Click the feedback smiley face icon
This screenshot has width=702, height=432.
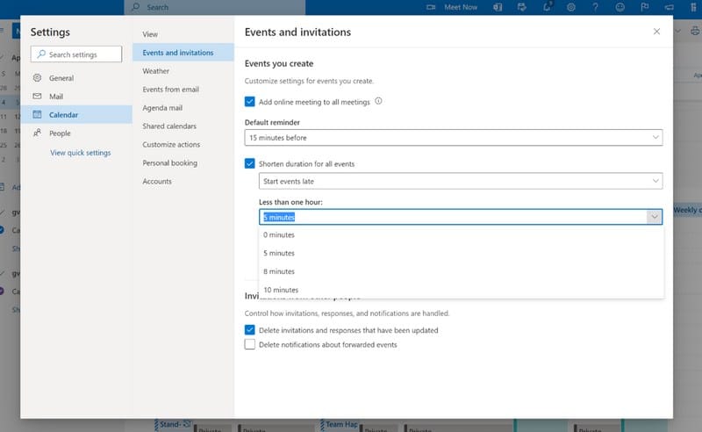point(620,7)
